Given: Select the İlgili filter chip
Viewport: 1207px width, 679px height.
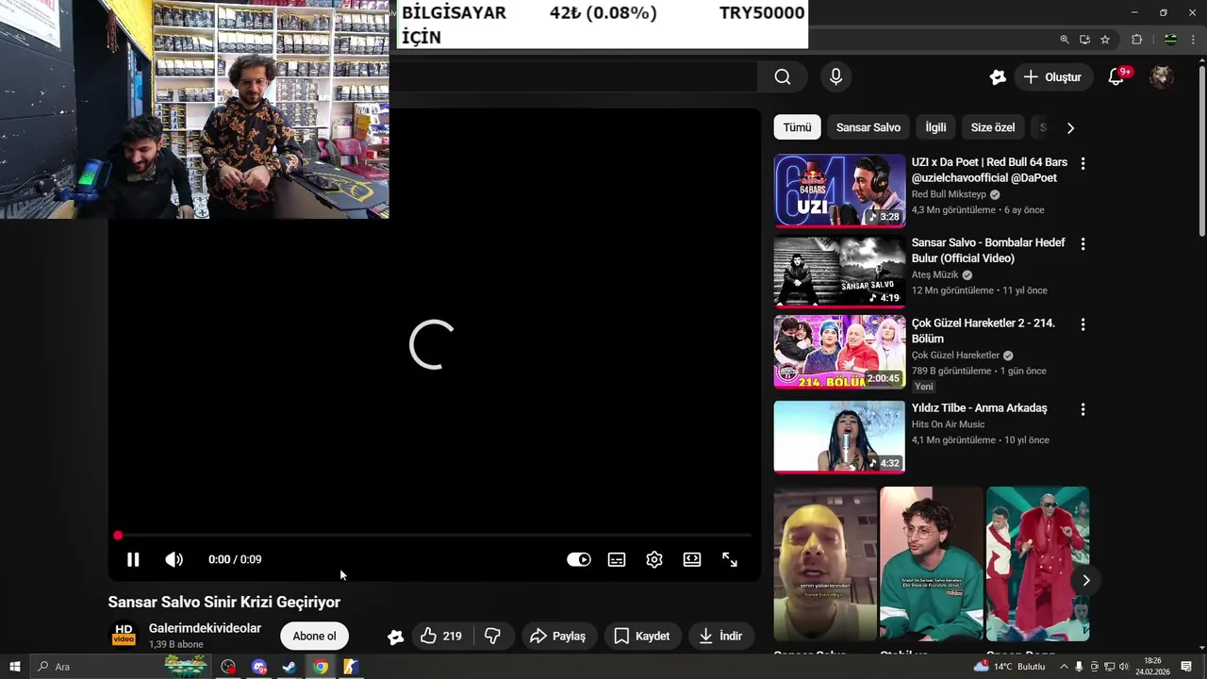Looking at the screenshot, I should click(935, 127).
